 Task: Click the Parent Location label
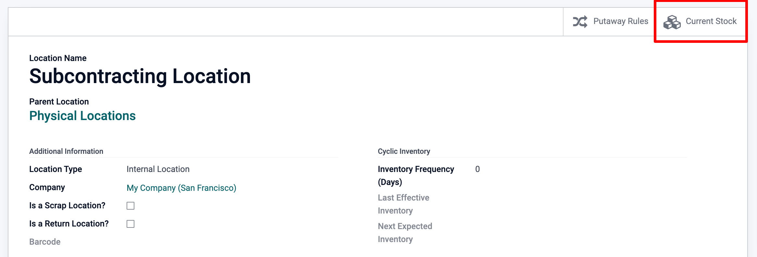coord(59,102)
